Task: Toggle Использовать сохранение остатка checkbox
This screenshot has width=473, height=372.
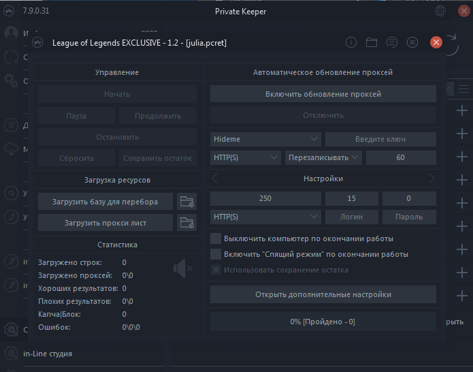Action: [x=216, y=270]
